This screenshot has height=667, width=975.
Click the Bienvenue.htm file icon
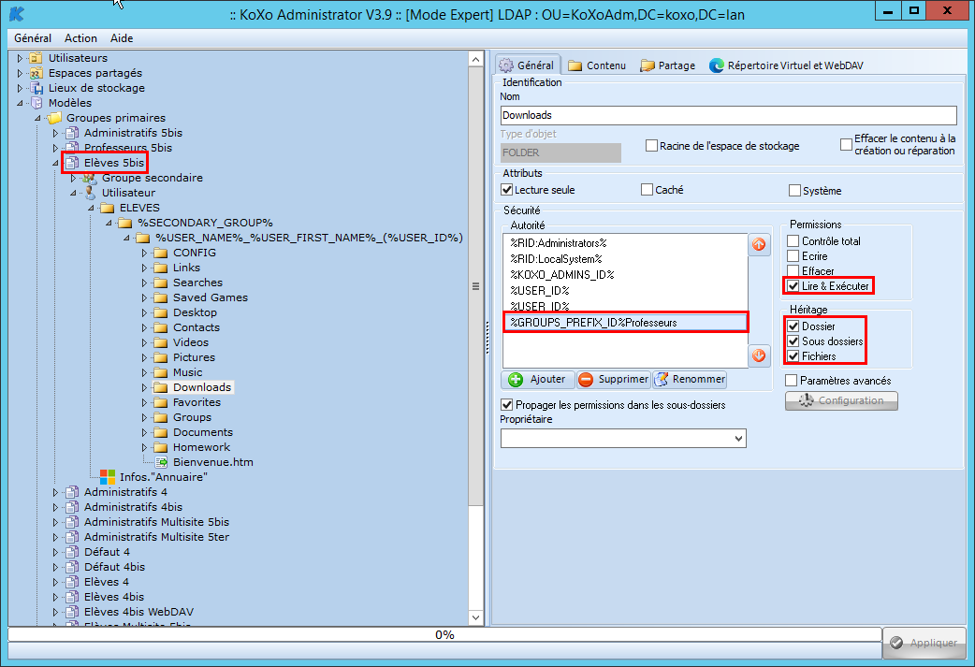pos(161,462)
